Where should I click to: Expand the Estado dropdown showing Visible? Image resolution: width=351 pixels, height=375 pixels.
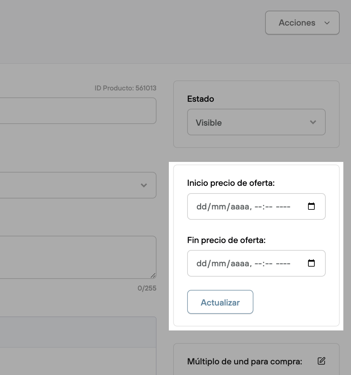(x=256, y=122)
